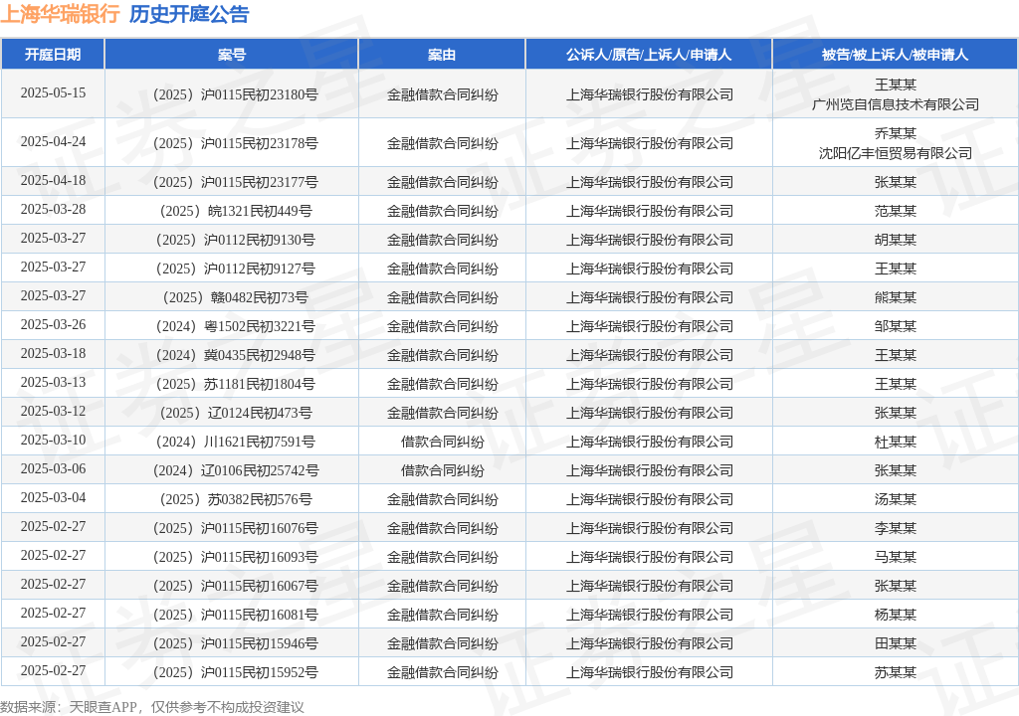Click defendant 杜某某
Screen dimensions: 1019x716
[x=895, y=442]
